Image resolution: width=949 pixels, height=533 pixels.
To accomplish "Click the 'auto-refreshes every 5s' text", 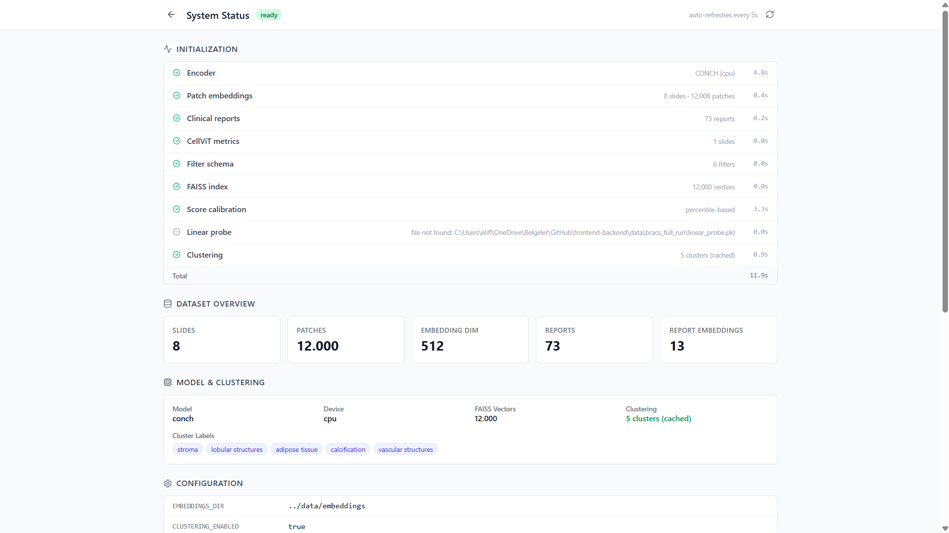I will [723, 15].
